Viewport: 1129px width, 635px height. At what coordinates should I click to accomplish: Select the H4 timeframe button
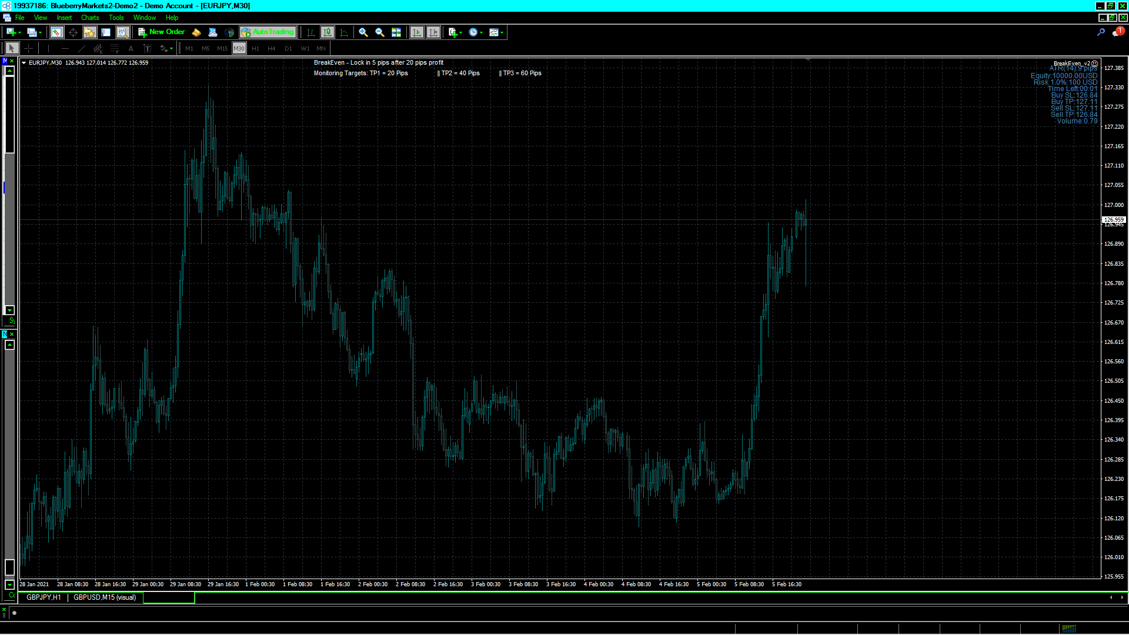(272, 49)
